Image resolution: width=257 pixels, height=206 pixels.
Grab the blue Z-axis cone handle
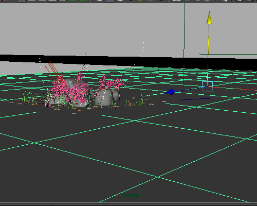[x=170, y=92]
